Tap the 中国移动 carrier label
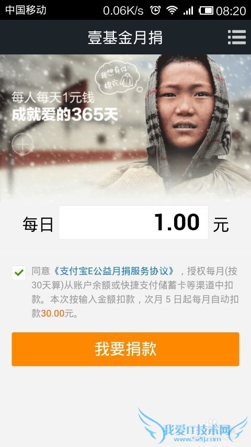The width and height of the screenshot is (251, 447). click(26, 10)
